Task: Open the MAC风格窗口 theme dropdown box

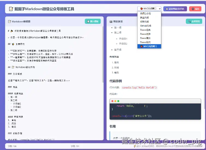Action: [149, 9]
